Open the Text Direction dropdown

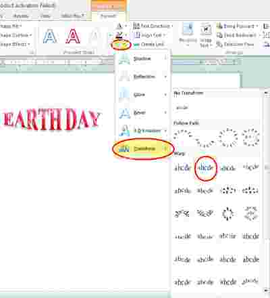(x=153, y=26)
